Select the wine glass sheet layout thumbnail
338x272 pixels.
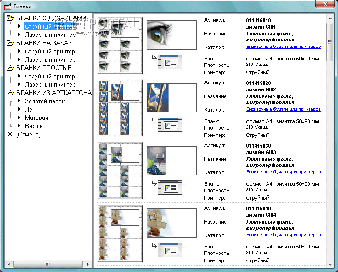click(120, 171)
